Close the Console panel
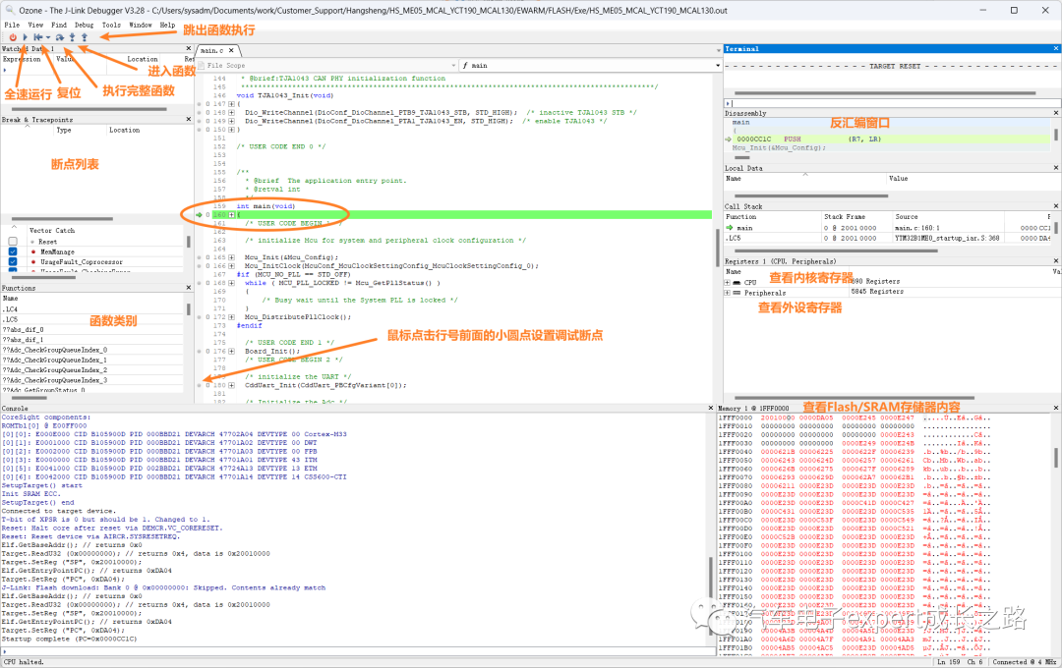Image resolution: width=1062 pixels, height=668 pixels. click(711, 408)
